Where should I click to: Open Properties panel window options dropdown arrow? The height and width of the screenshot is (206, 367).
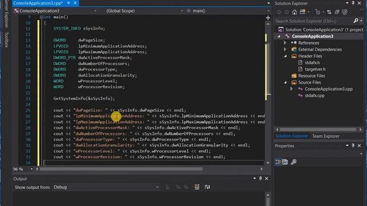347,145
